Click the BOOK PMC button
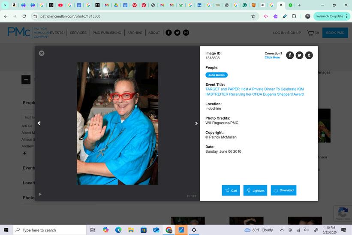 (x=335, y=33)
